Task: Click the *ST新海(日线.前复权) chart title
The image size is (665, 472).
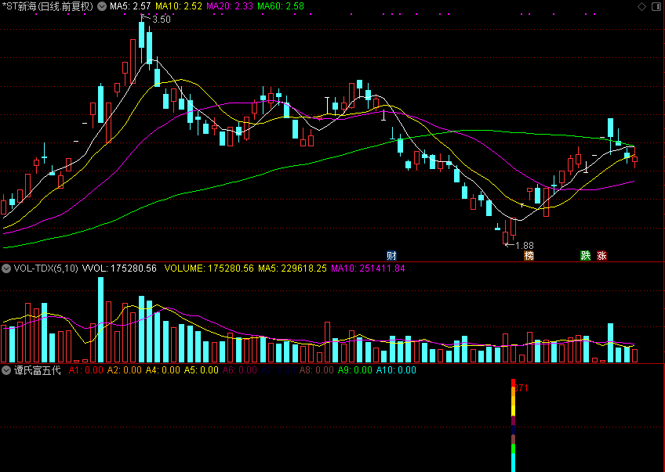Action: pos(48,6)
